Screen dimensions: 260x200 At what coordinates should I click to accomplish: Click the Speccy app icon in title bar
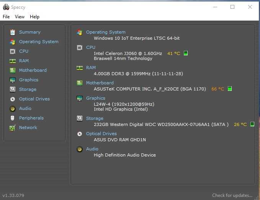[6, 7]
